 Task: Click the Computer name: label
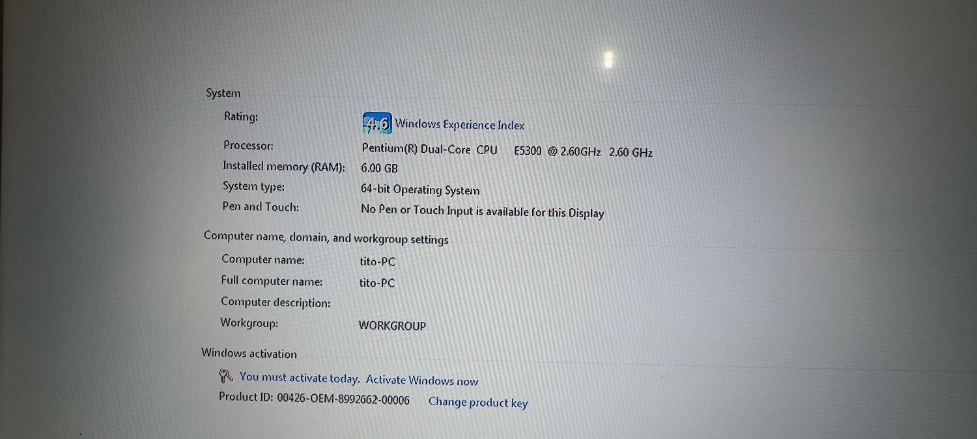[x=262, y=259]
